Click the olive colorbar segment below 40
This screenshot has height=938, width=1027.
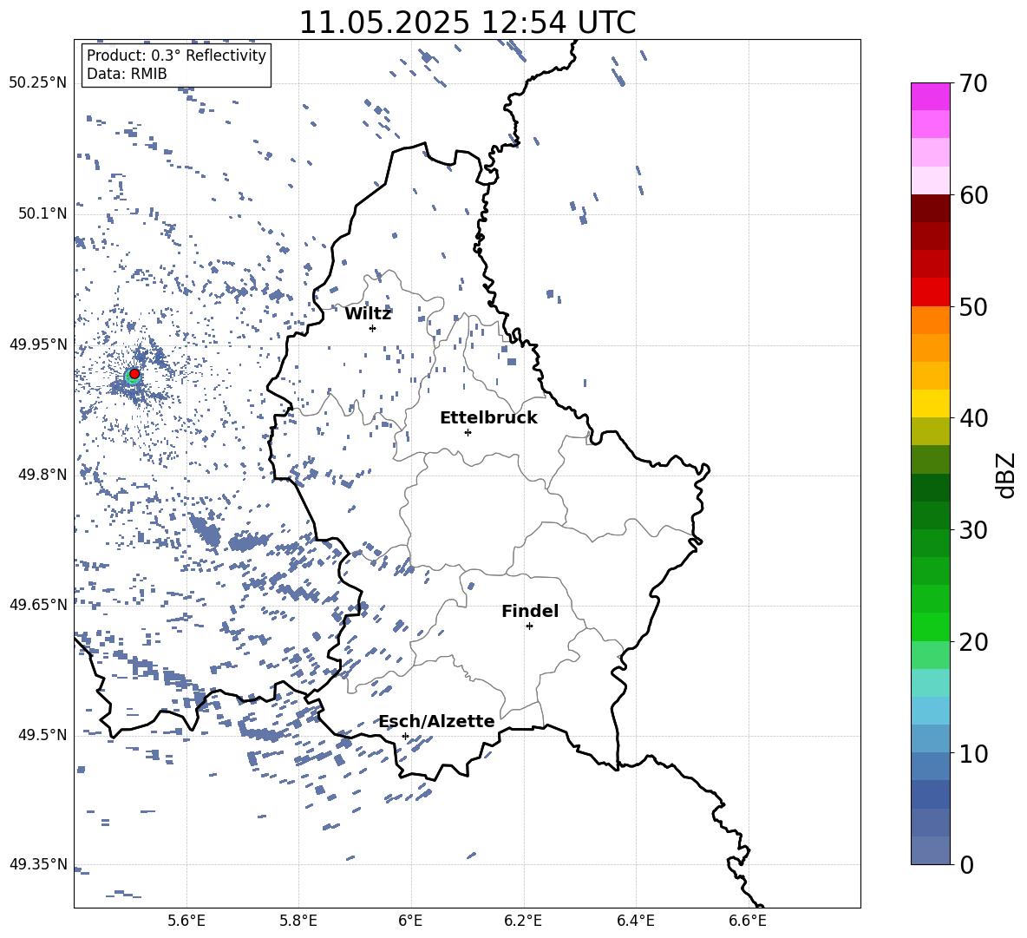click(930, 431)
